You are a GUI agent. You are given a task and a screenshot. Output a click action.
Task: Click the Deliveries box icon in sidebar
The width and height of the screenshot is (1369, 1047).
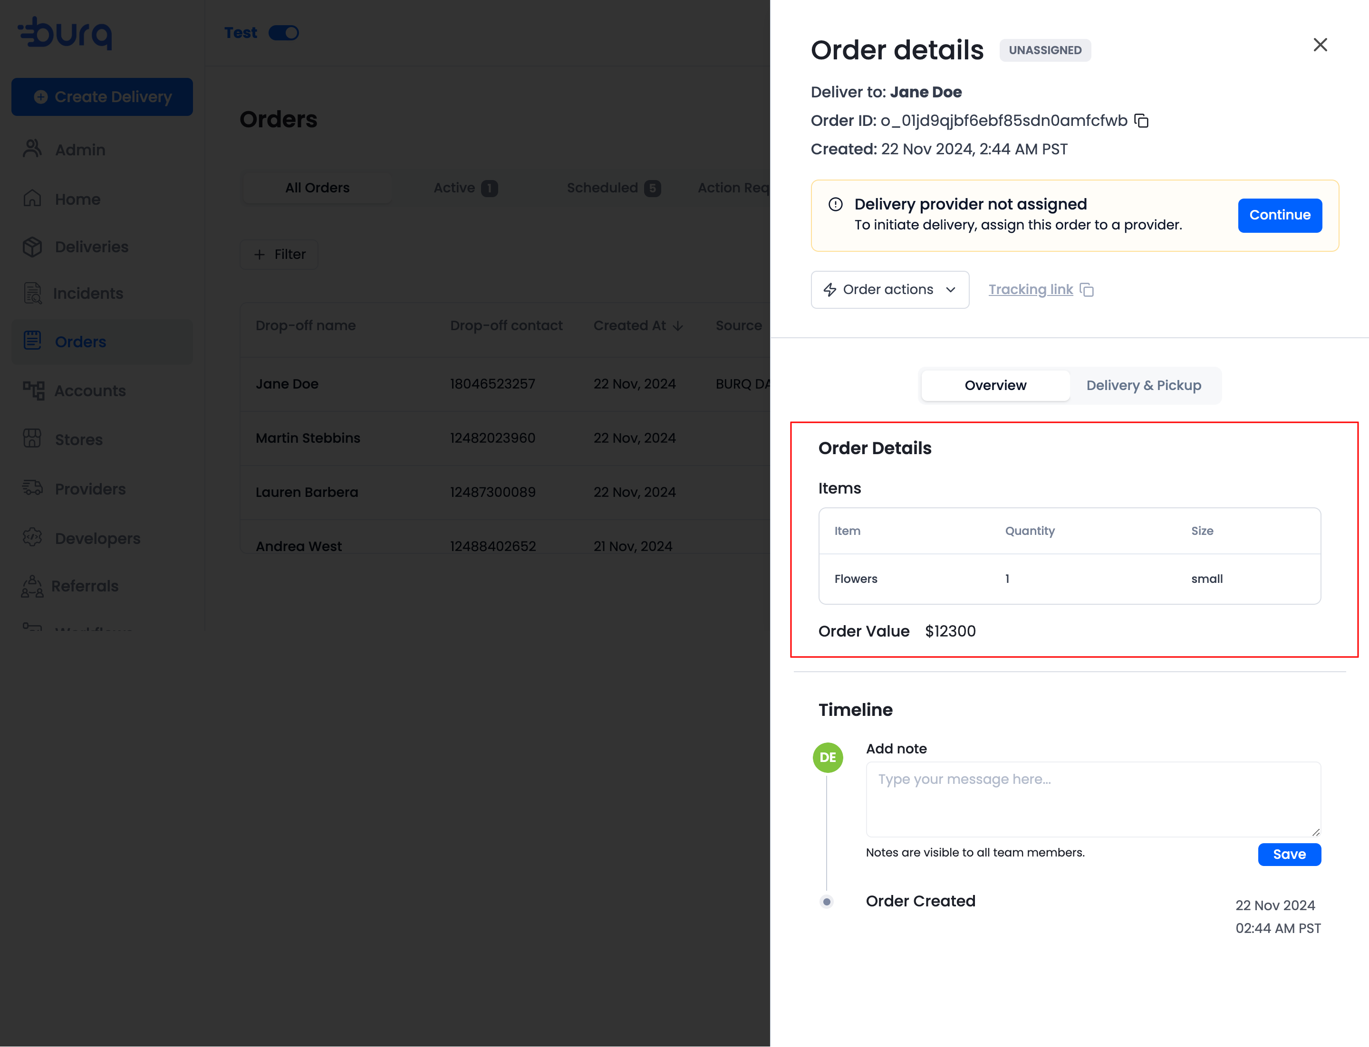(x=32, y=247)
